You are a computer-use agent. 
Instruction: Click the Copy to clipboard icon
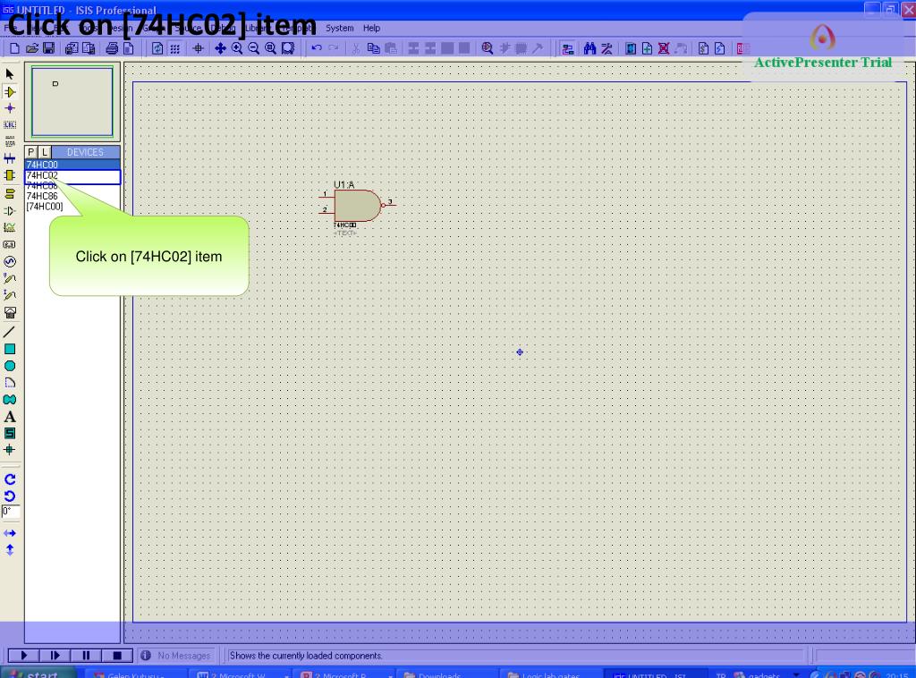[373, 48]
